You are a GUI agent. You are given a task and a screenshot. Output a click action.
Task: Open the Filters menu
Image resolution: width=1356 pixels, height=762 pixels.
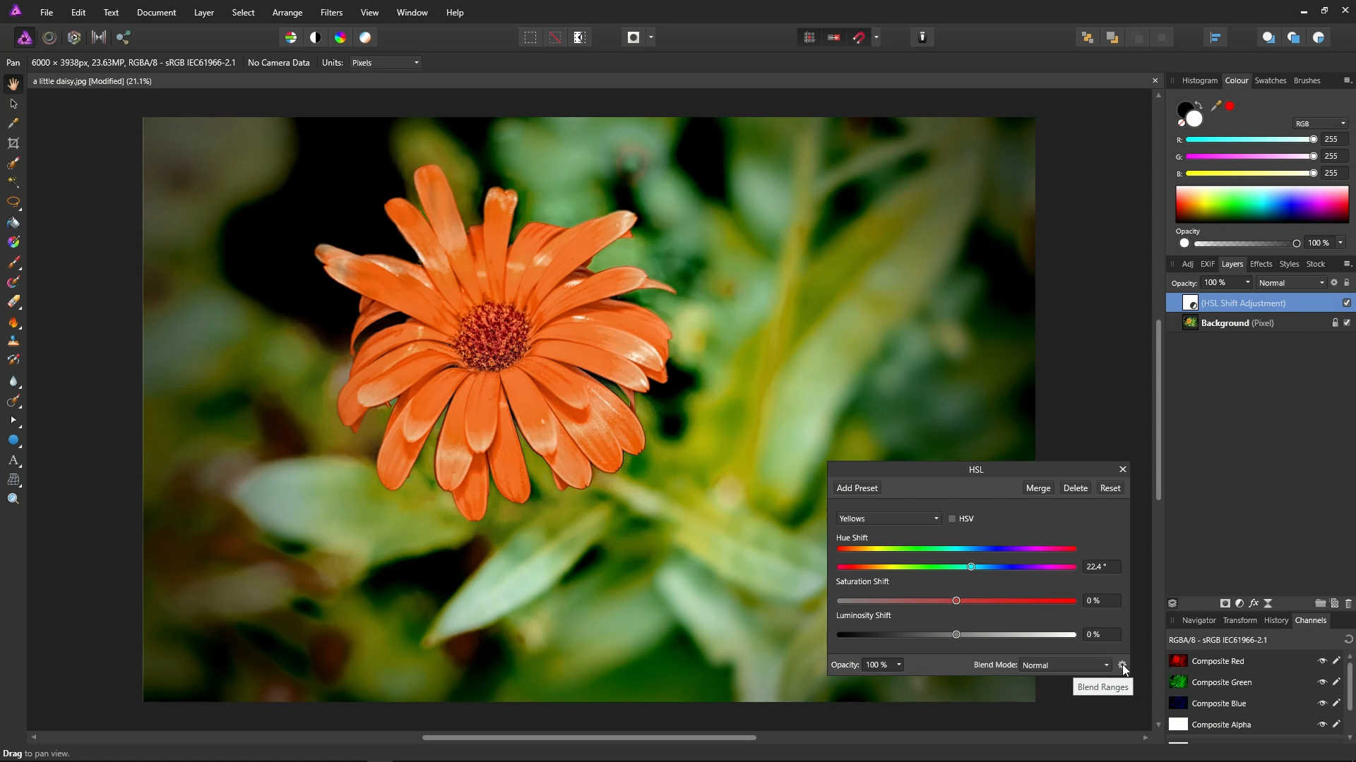coord(331,13)
